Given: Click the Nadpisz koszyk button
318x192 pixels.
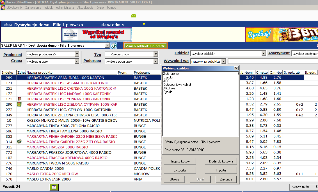Looking at the screenshot, I should click(x=180, y=161).
